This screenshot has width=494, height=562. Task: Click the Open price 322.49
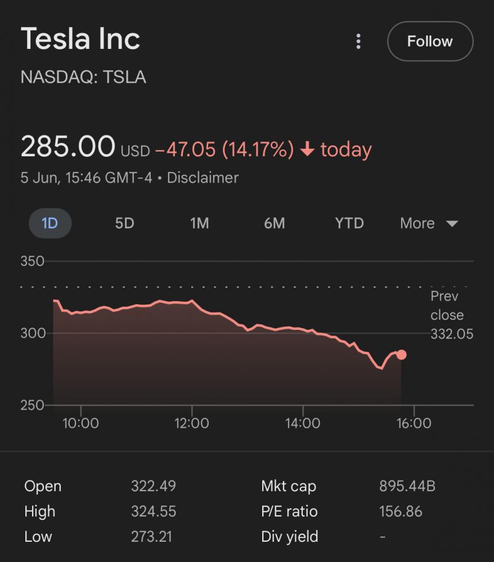[x=153, y=486]
